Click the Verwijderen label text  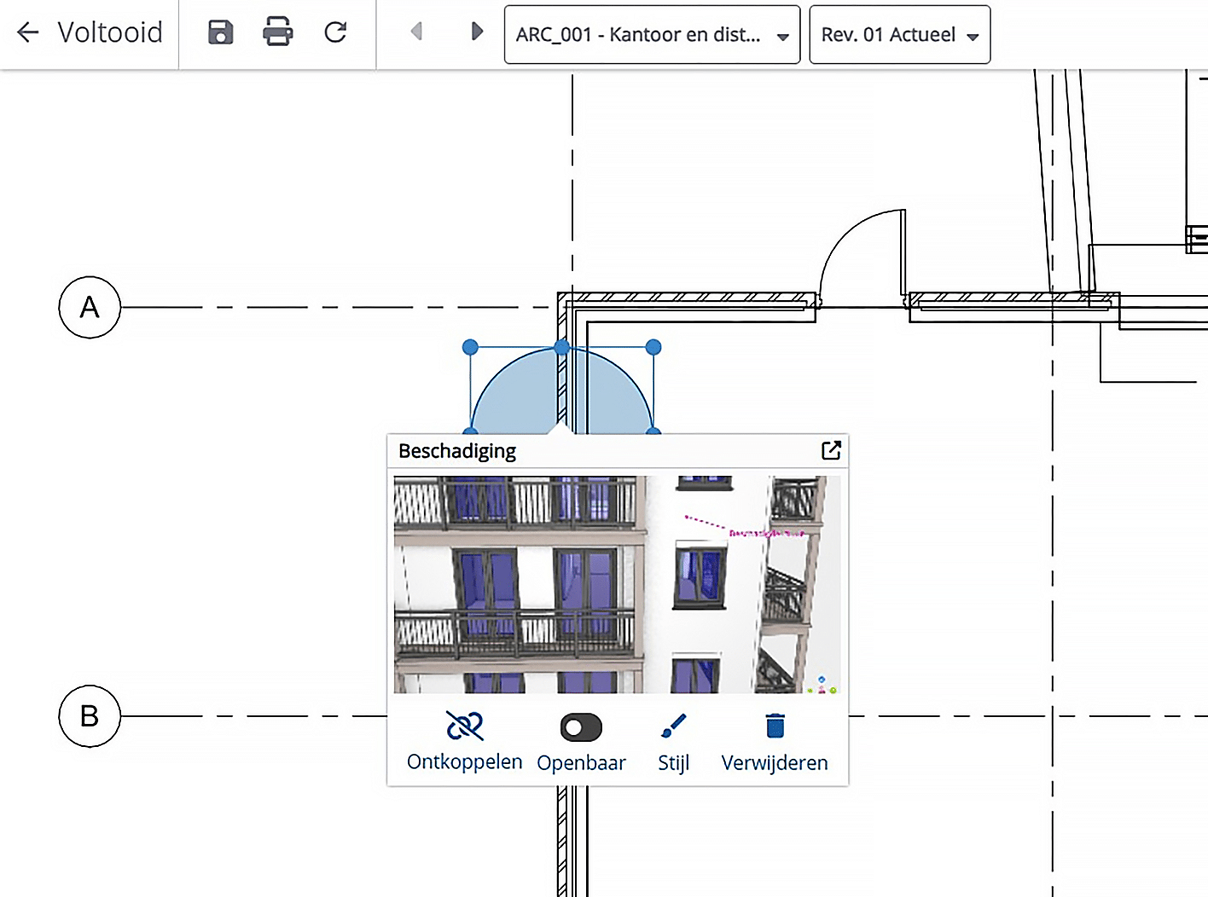[x=775, y=762]
